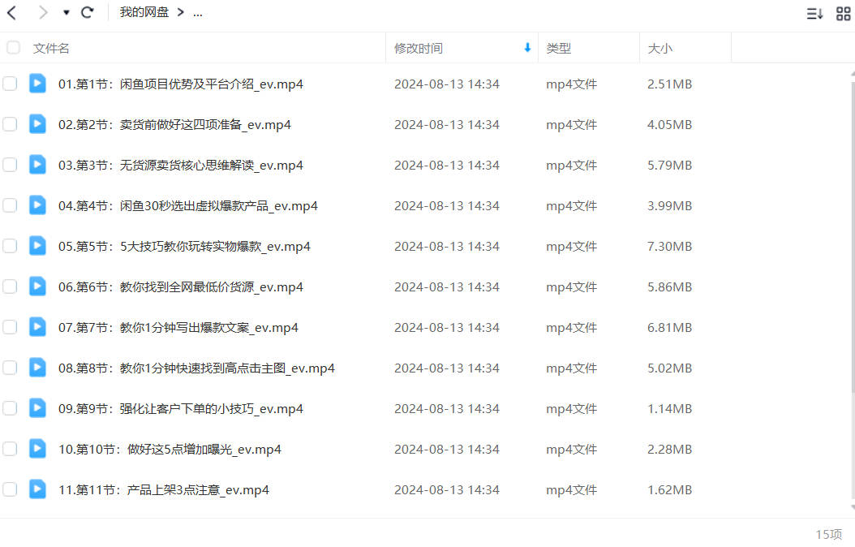Click the scrollbar down arrow
This screenshot has height=547, width=855.
(853, 508)
